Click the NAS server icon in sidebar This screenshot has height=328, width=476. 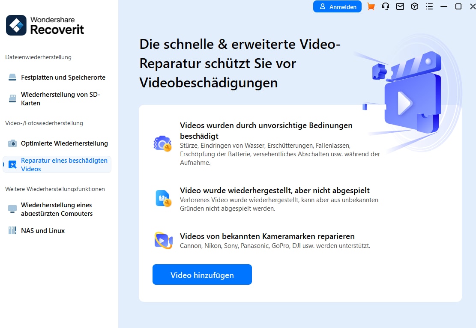pyautogui.click(x=12, y=231)
